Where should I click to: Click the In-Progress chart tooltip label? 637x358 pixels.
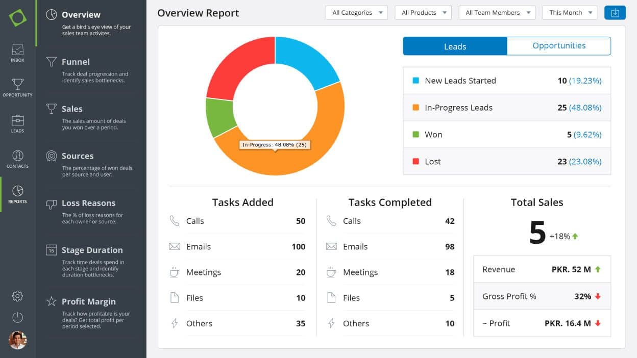[x=275, y=145]
